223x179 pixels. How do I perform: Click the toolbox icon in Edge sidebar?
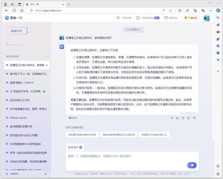(218, 32)
